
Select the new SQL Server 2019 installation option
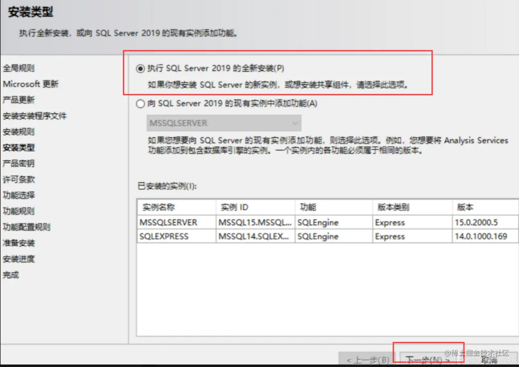coord(140,69)
